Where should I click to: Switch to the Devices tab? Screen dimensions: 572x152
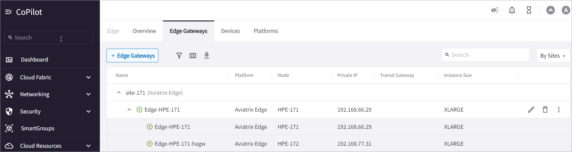pos(230,31)
